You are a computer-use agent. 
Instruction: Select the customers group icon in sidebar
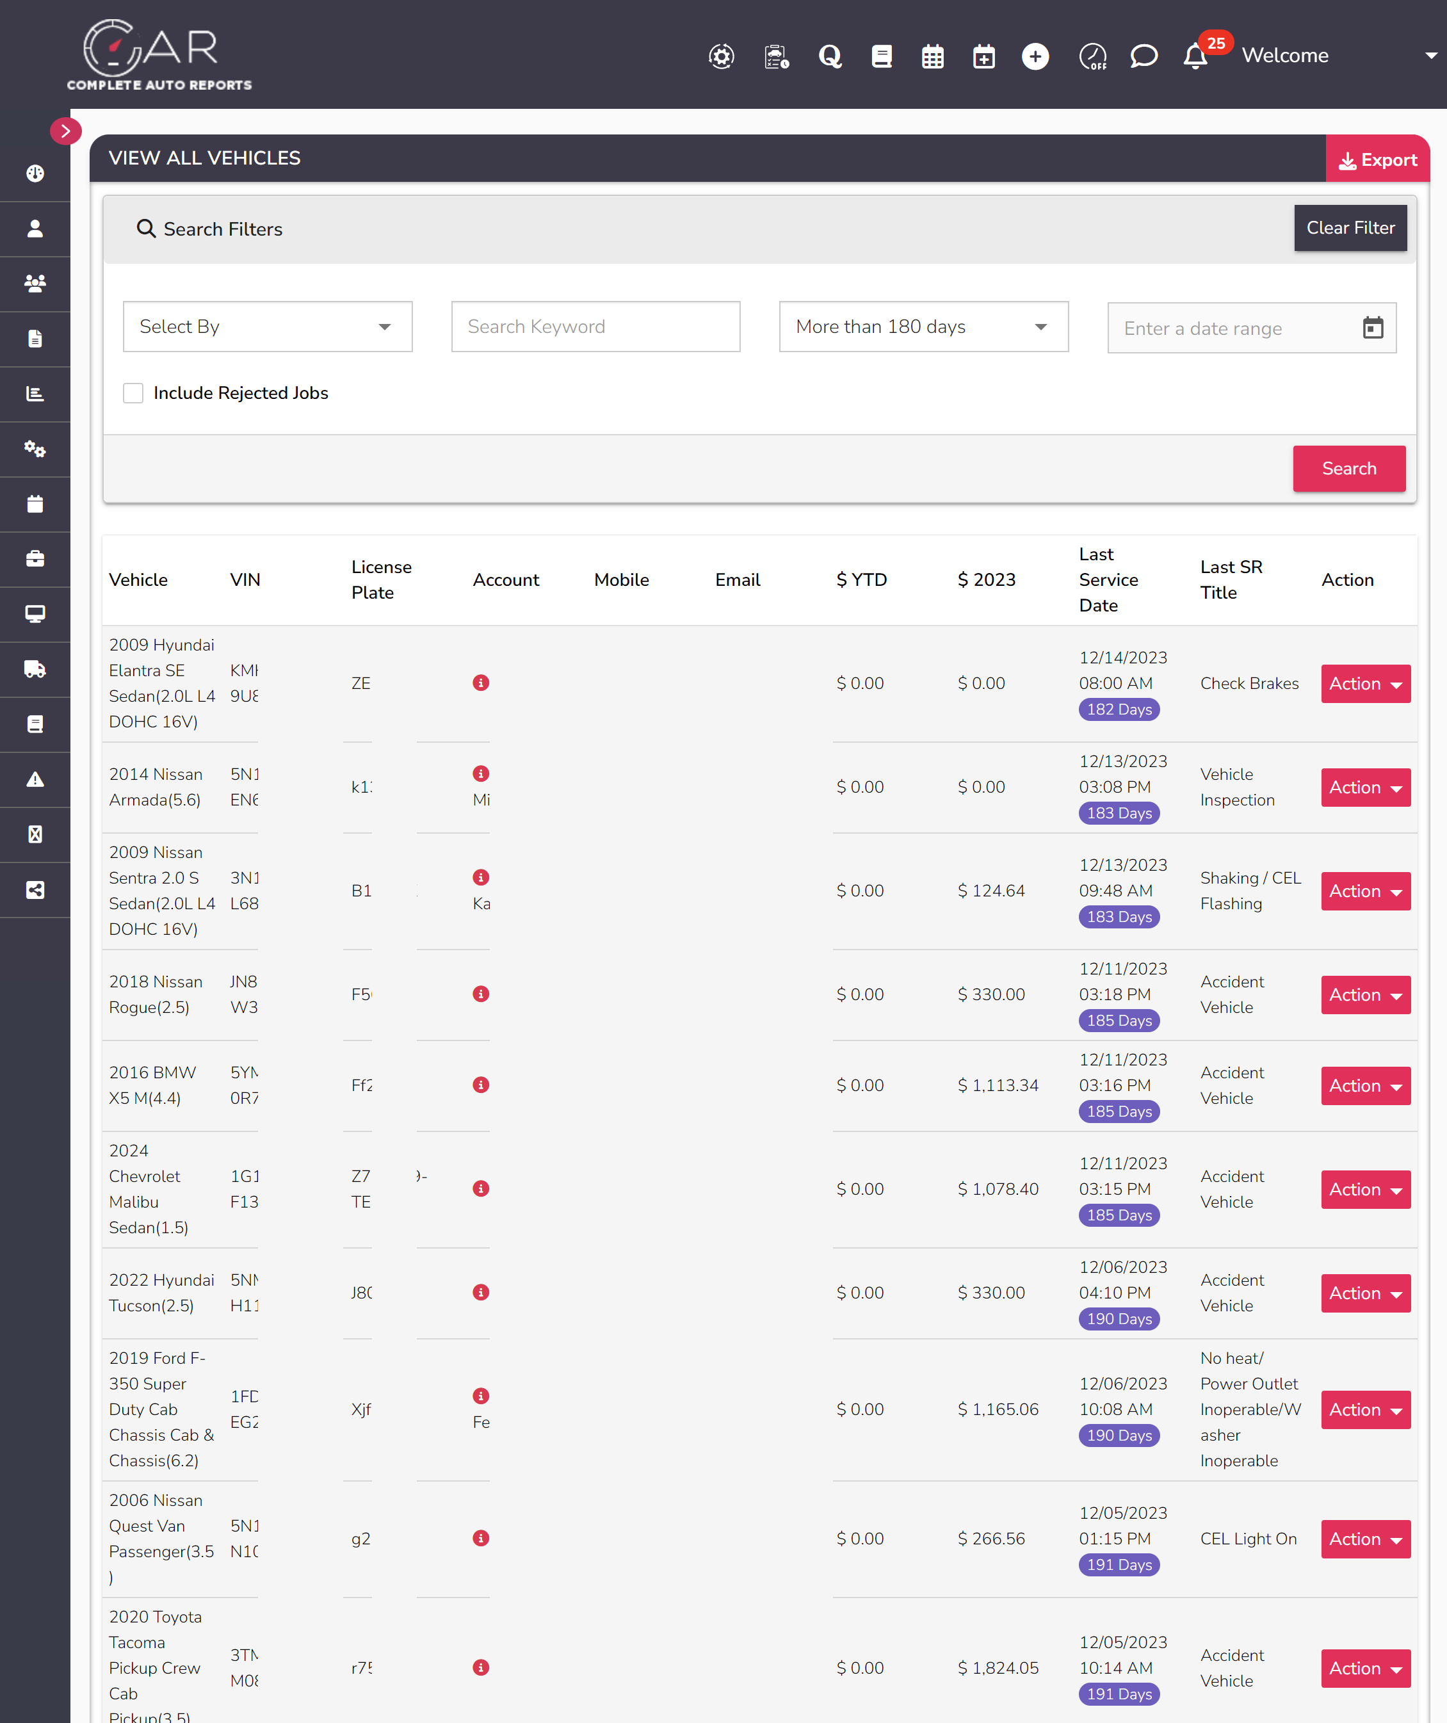[x=35, y=284]
